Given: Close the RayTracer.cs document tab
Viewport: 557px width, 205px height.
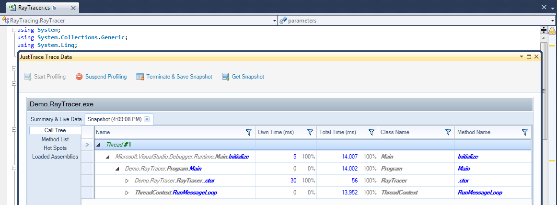Looking at the screenshot, I should [73, 8].
